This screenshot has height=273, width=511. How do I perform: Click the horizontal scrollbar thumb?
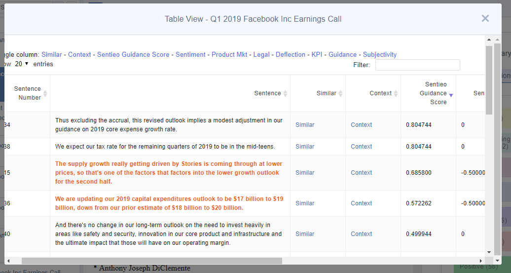tap(152, 261)
